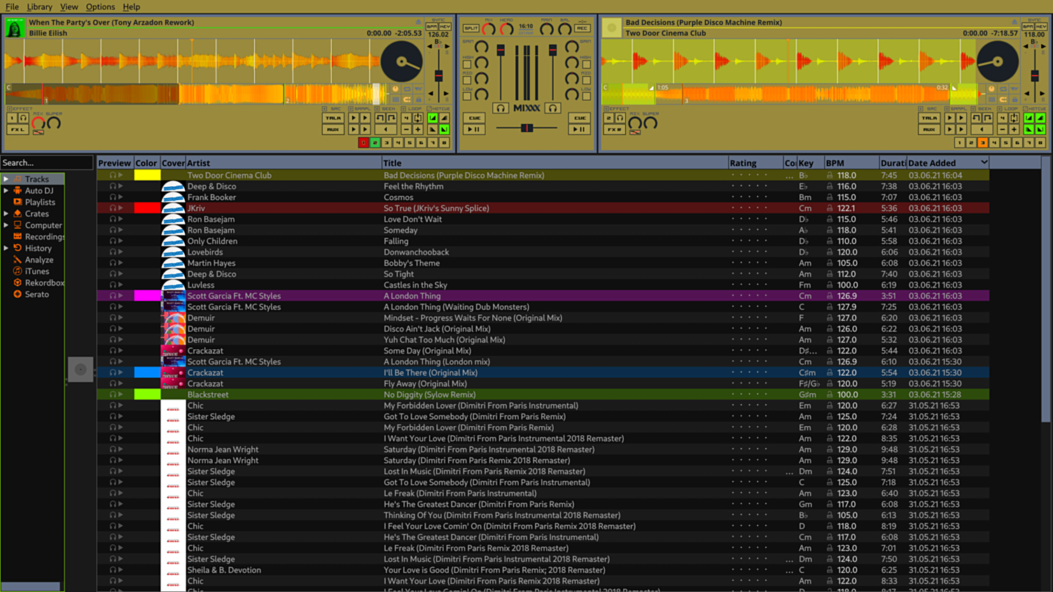
Task: Open the Library menu
Action: [40, 6]
